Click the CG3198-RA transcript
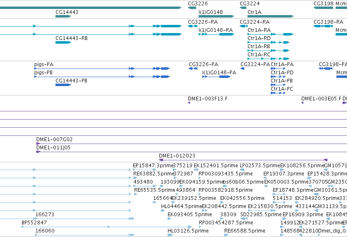The height and width of the screenshot is (237, 347). pyautogui.click(x=323, y=26)
